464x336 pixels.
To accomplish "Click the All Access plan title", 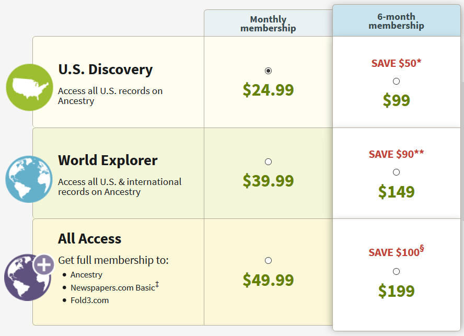I will [89, 239].
